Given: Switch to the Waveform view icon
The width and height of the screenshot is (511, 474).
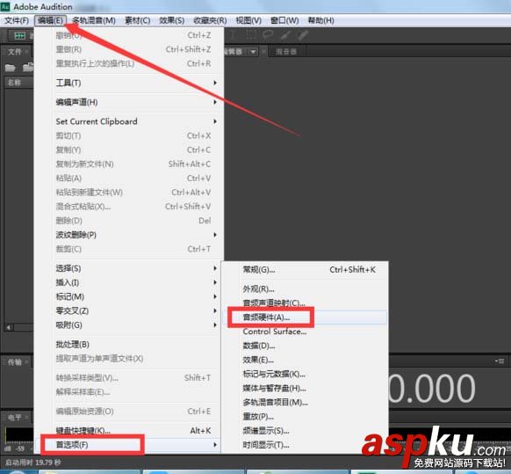Looking at the screenshot, I should [19, 35].
